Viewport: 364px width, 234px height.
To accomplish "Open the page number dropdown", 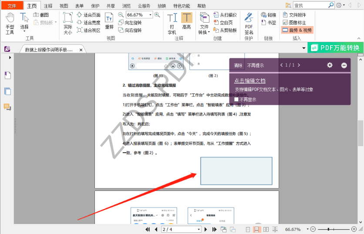I will 199,229.
